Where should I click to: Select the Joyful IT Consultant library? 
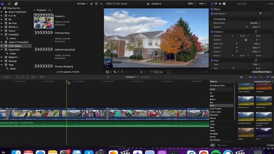point(18,42)
